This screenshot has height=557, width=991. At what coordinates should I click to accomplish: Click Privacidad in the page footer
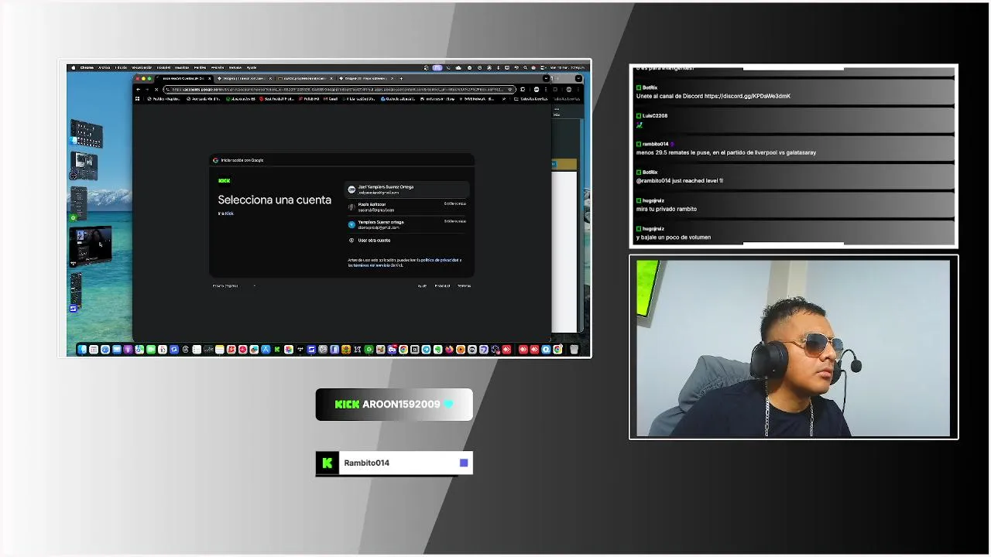(442, 285)
